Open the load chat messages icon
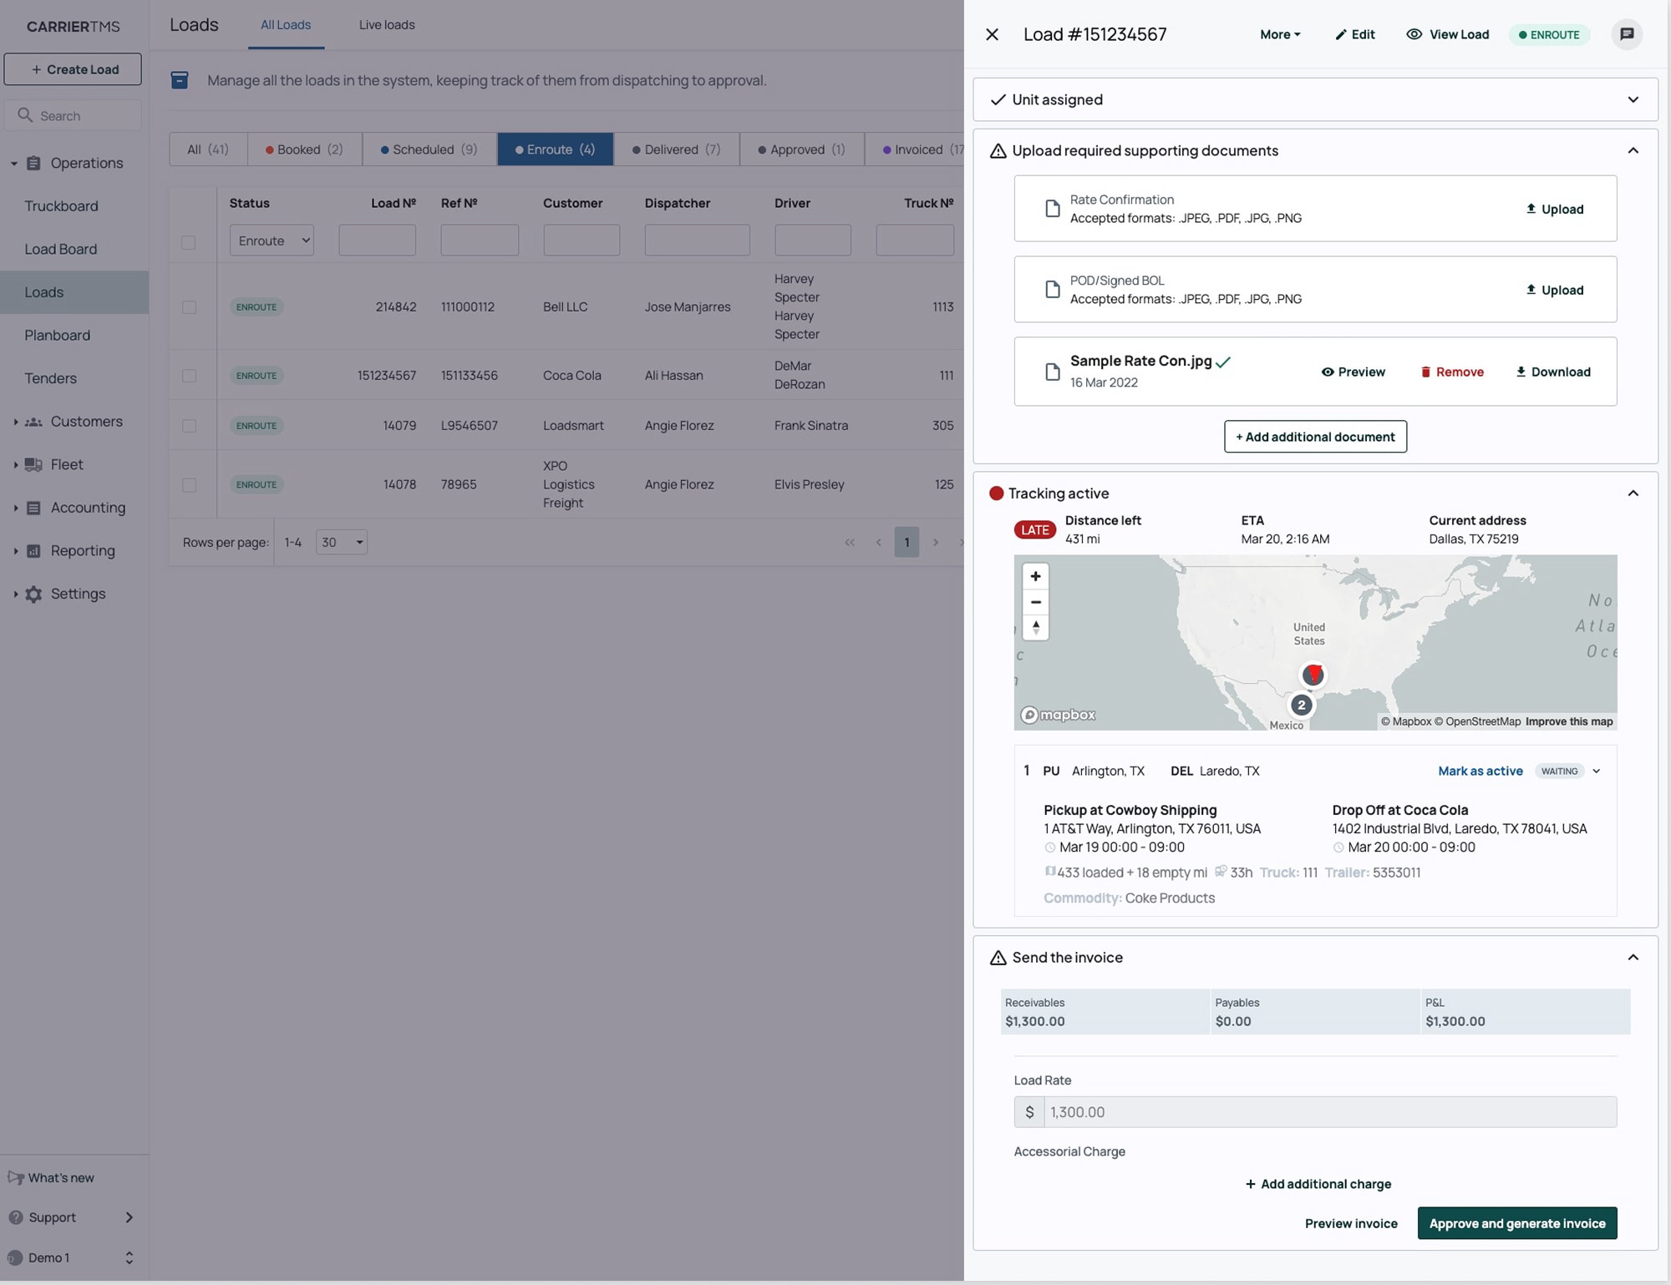Image resolution: width=1671 pixels, height=1285 pixels. coord(1626,34)
